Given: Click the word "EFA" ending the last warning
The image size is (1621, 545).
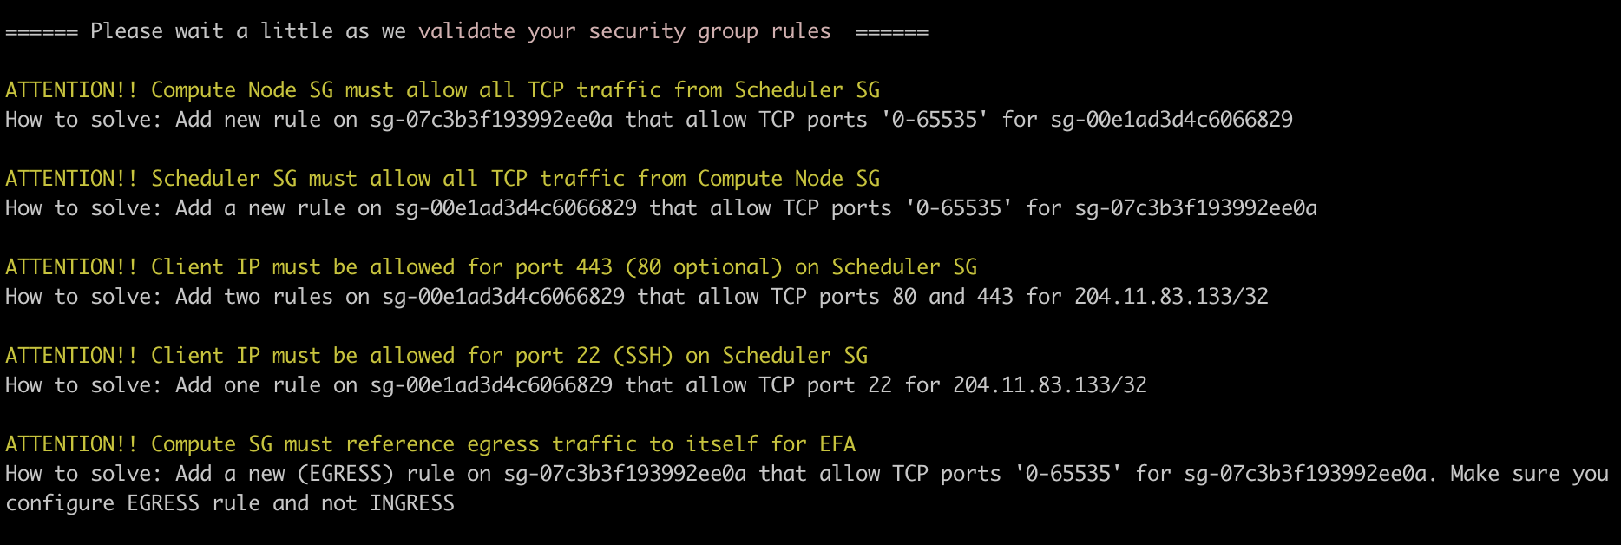Looking at the screenshot, I should pyautogui.click(x=837, y=444).
